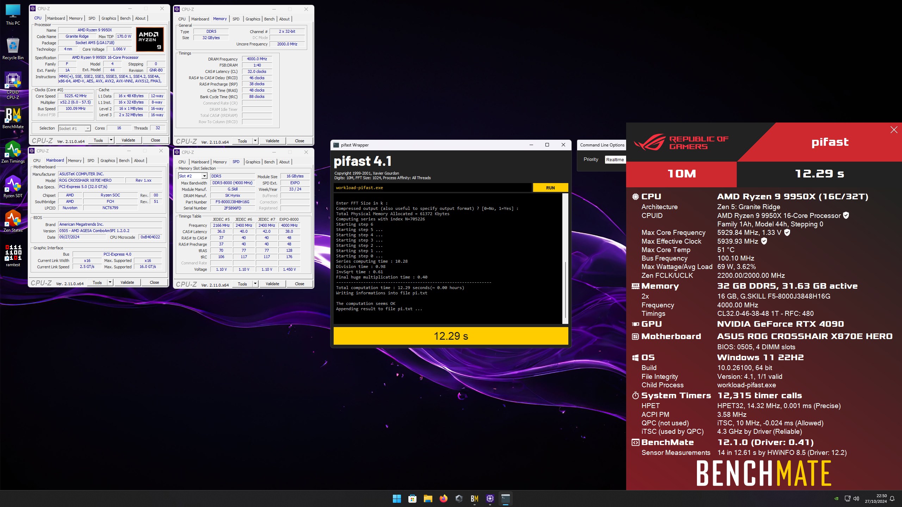Viewport: 902px width, 507px height.
Task: Click the 10M digits label in BenchMate
Action: coord(681,174)
